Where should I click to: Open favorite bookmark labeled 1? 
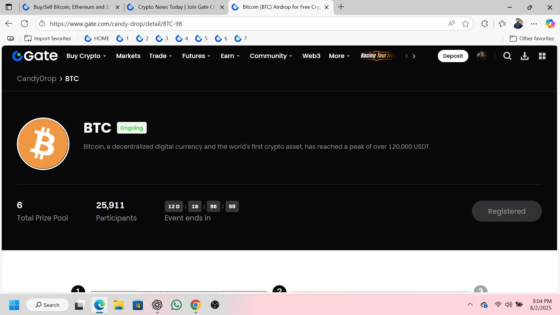(x=123, y=38)
